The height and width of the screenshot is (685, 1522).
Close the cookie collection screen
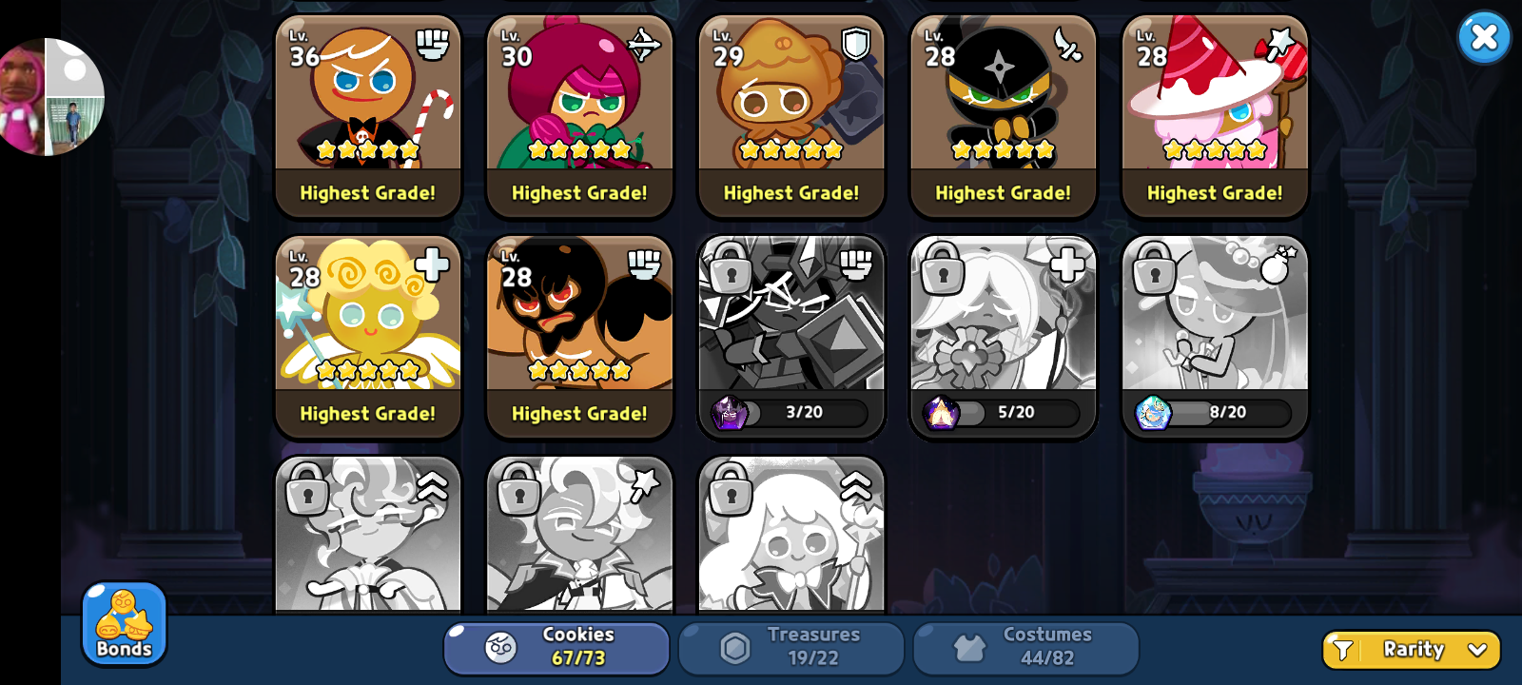click(x=1484, y=38)
